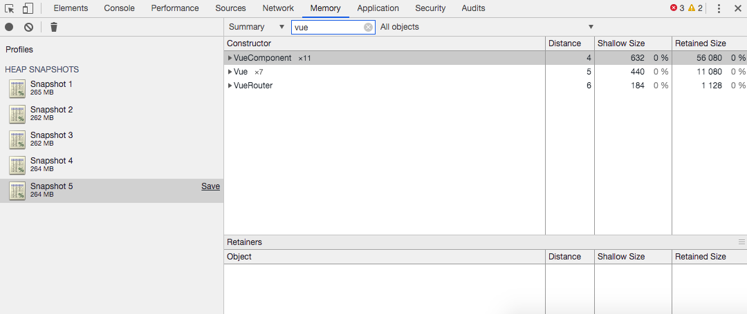Open the Audits tab
Image resolution: width=747 pixels, height=314 pixels.
473,8
